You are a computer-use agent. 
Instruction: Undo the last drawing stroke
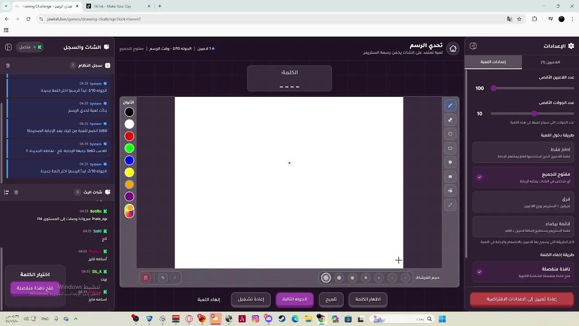(x=163, y=278)
